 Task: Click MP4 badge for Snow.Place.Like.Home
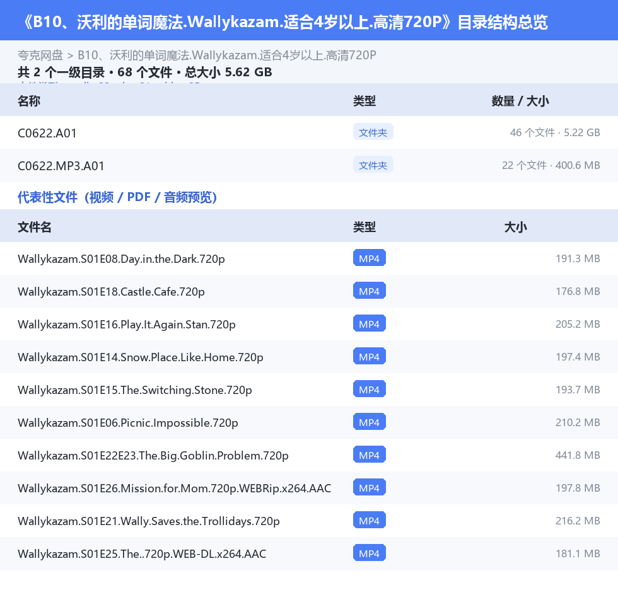pos(370,356)
